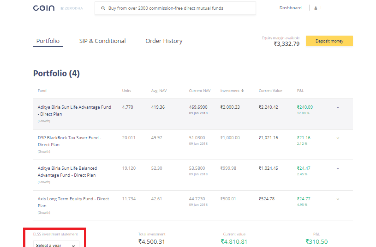Click the ₹240.09 P&L value
Image resolution: width=376 pixels, height=247 pixels.
[x=305, y=107]
